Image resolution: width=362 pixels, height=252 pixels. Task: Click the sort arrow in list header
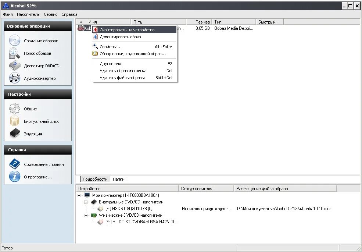tap(81, 22)
